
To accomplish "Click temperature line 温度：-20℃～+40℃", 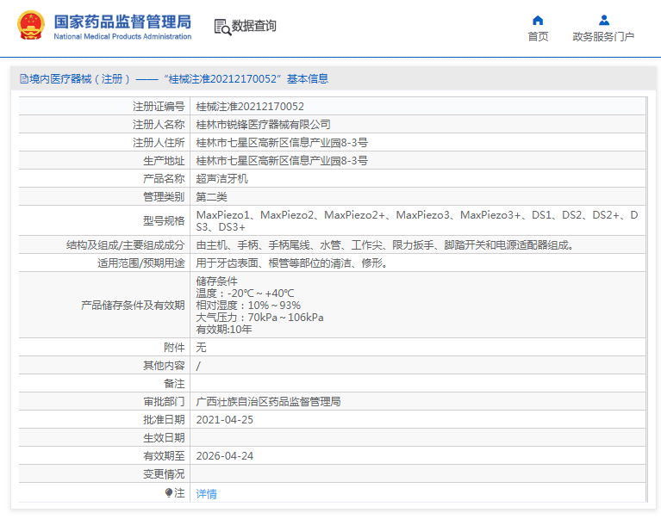I will (x=245, y=293).
